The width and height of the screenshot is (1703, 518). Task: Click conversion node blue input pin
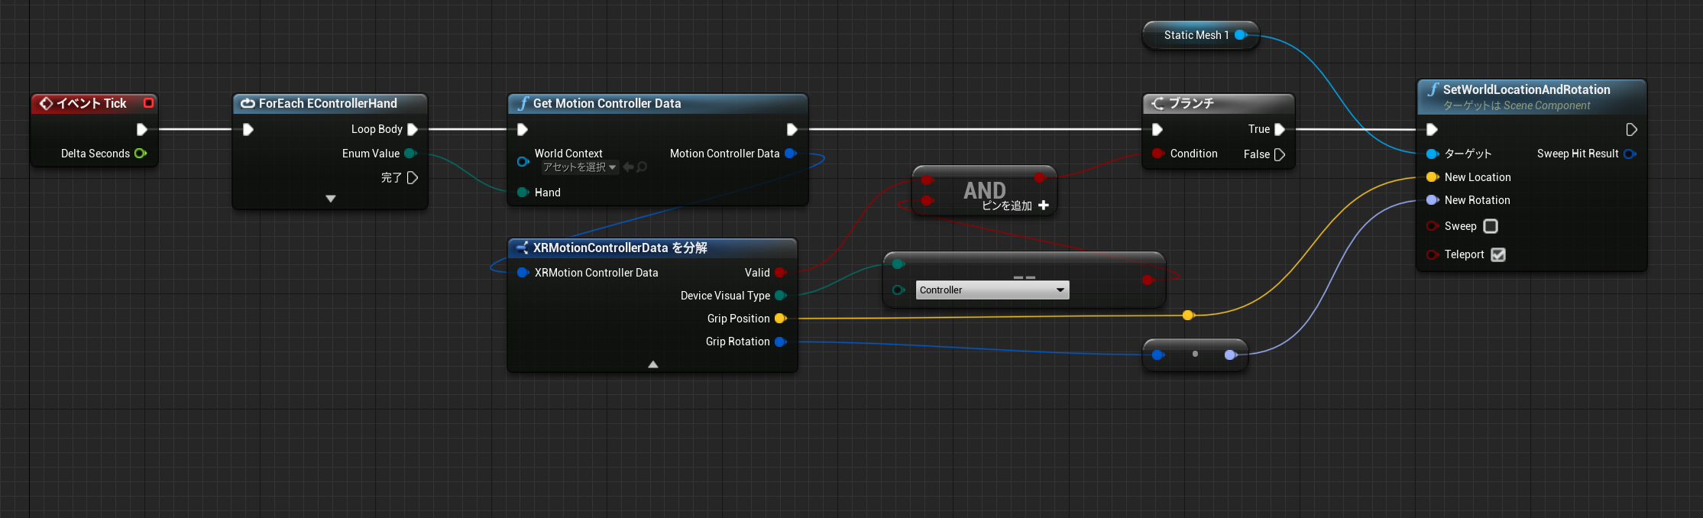(1158, 355)
